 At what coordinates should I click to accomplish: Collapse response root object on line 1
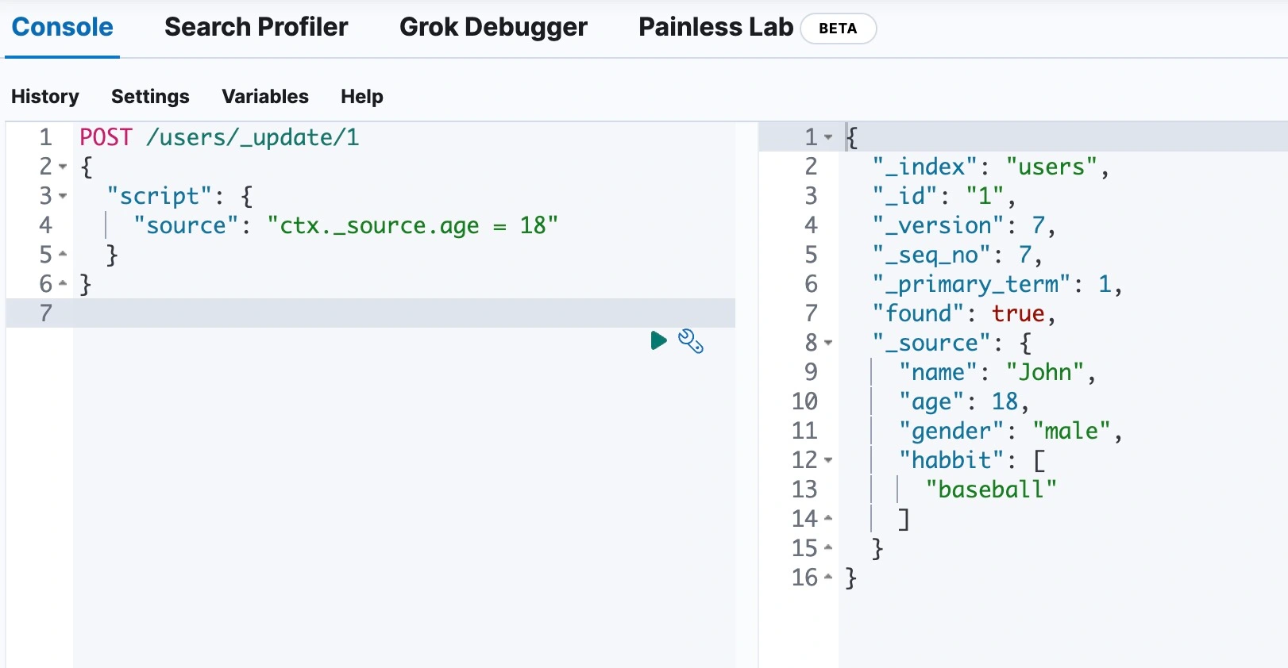coord(828,137)
